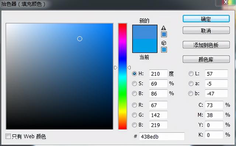The height and width of the screenshot is (146, 236).
Task: Select the H hue radio button
Action: [x=134, y=74]
